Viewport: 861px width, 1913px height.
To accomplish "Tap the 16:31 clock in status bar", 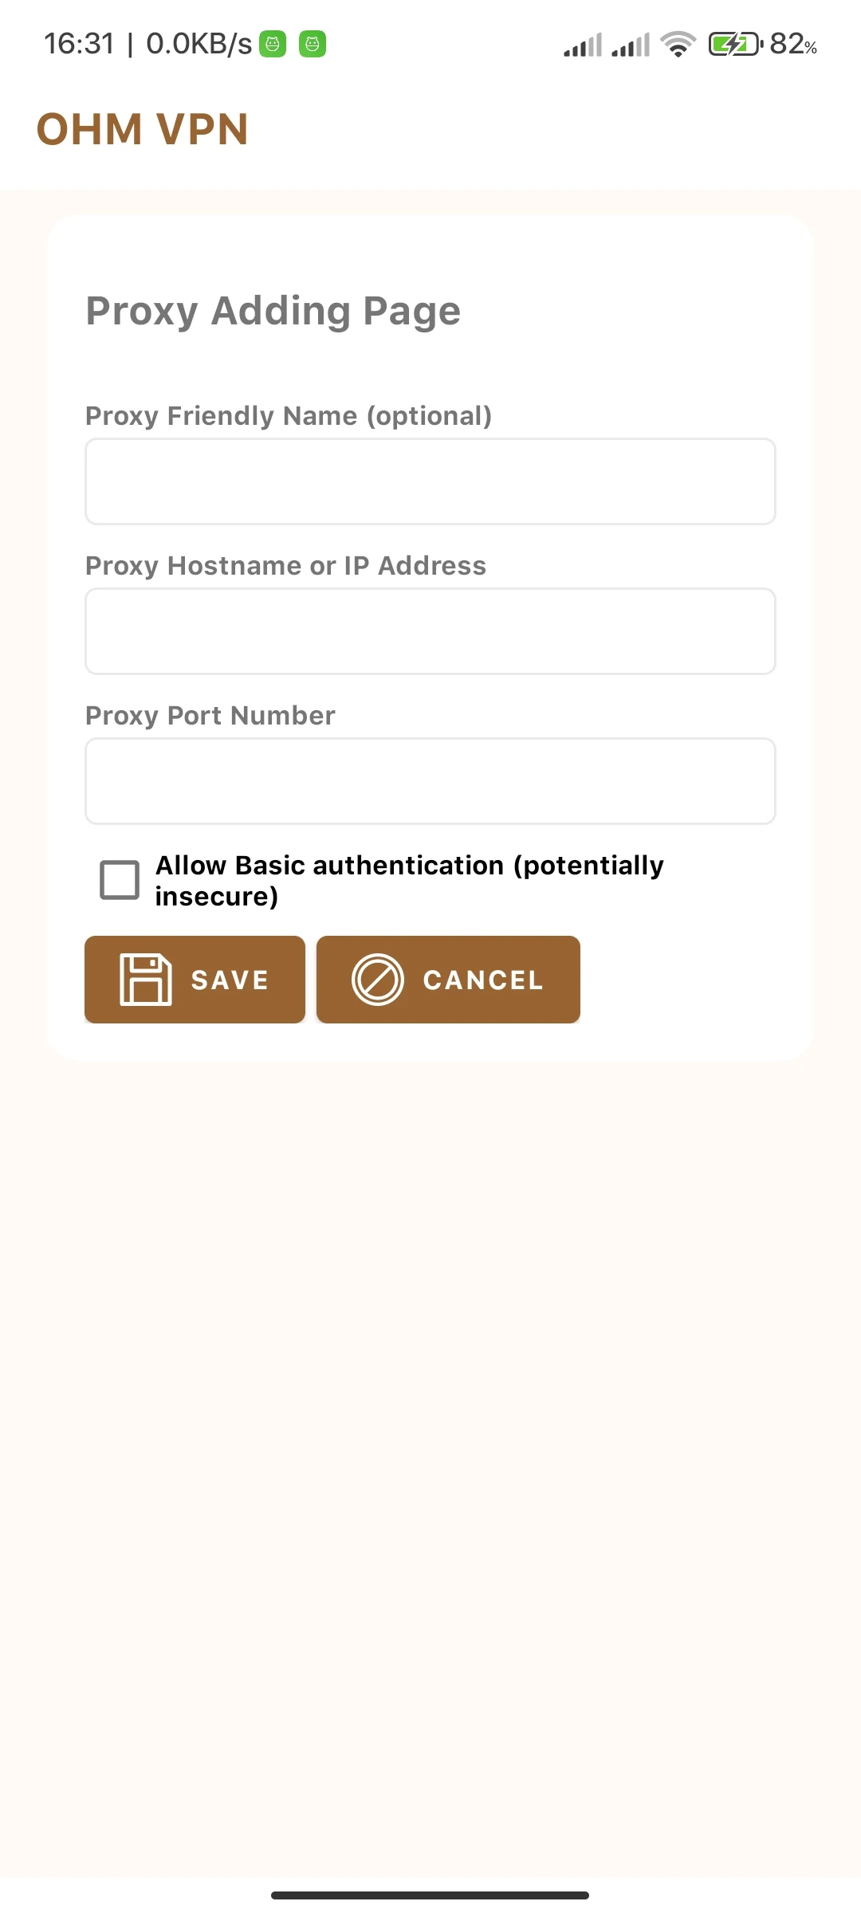I will coord(79,45).
